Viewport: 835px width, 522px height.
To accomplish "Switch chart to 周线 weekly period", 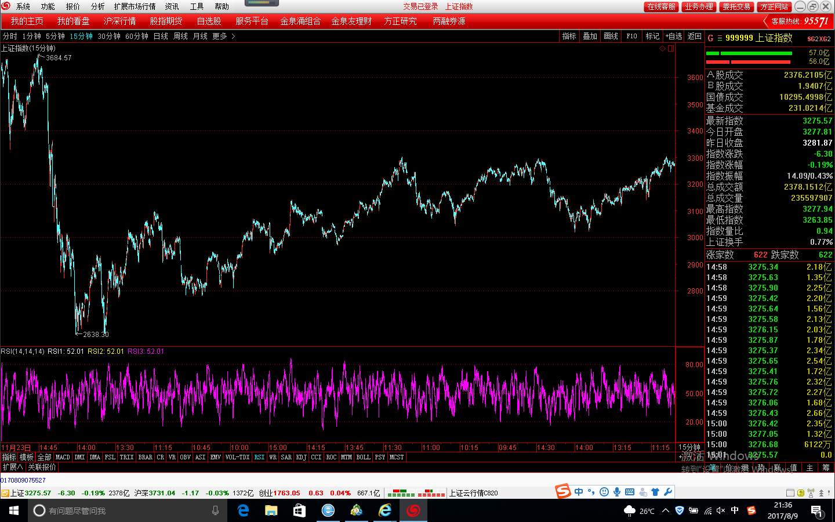I will 180,36.
